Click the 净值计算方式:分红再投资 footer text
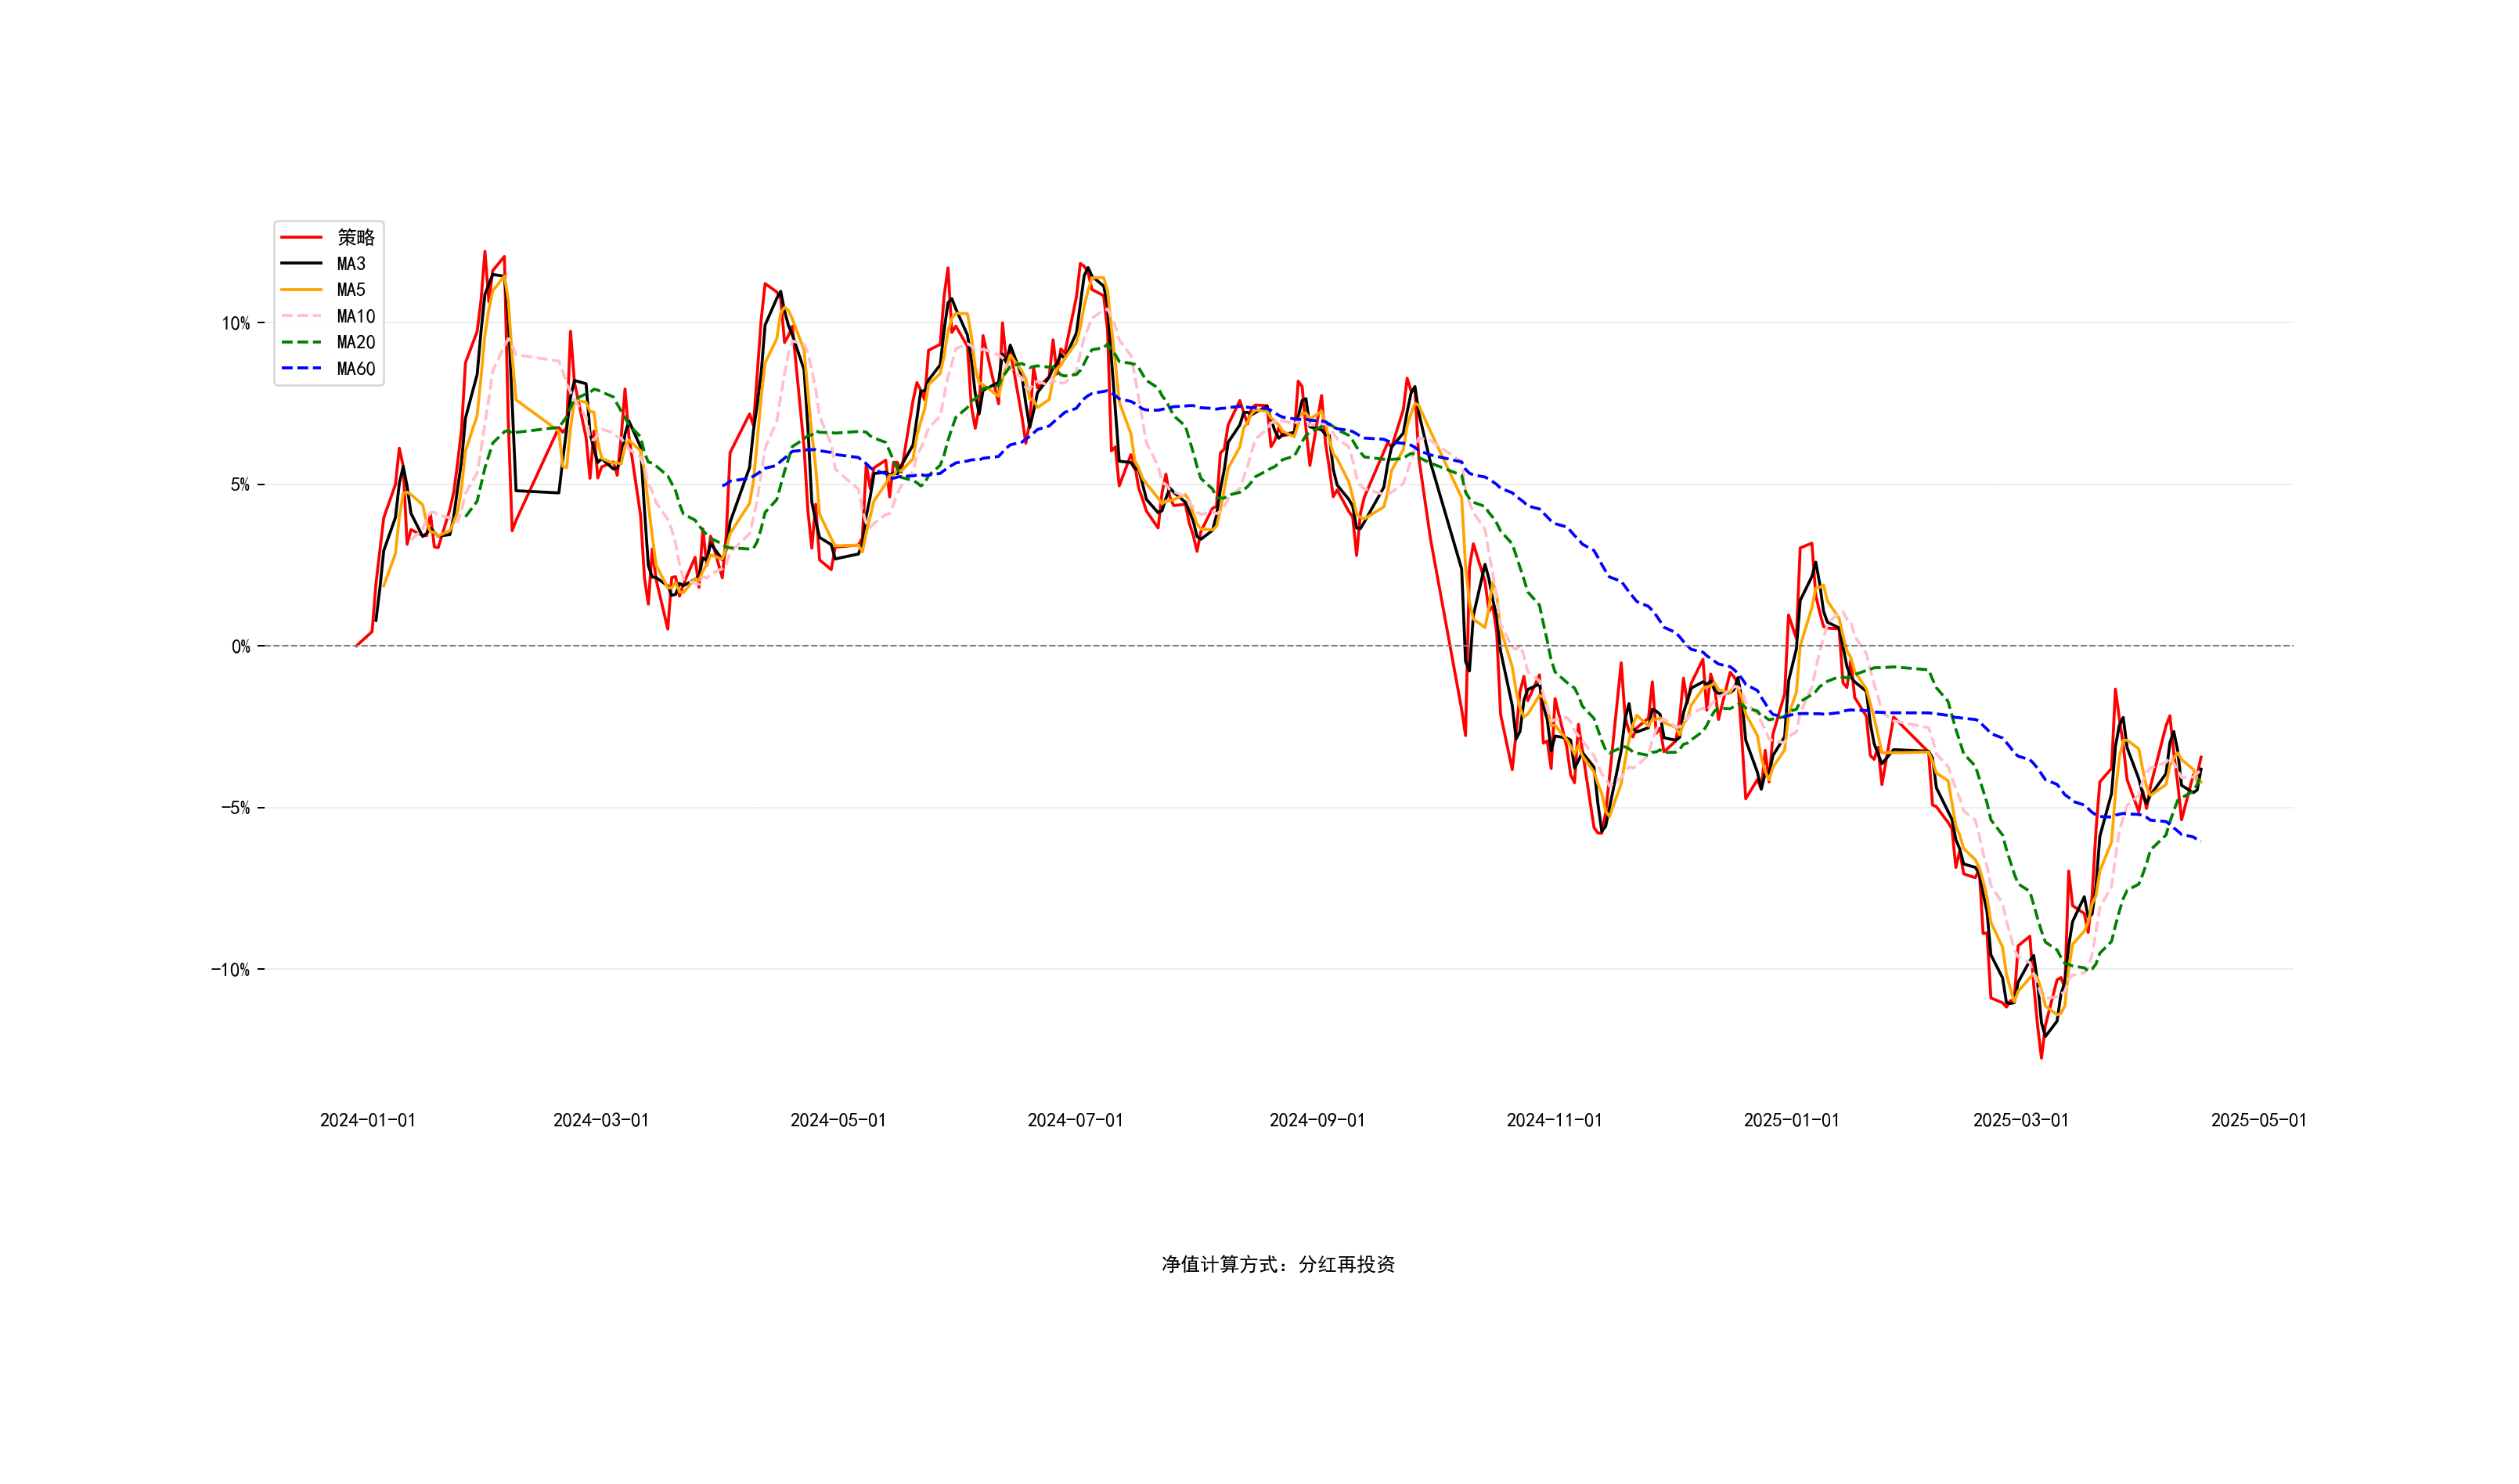 1277,1265
